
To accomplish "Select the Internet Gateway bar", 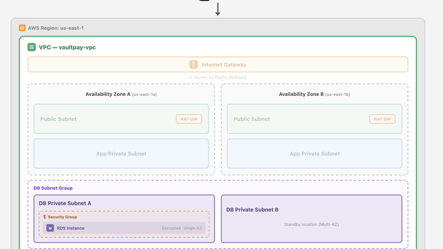I will 218,64.
